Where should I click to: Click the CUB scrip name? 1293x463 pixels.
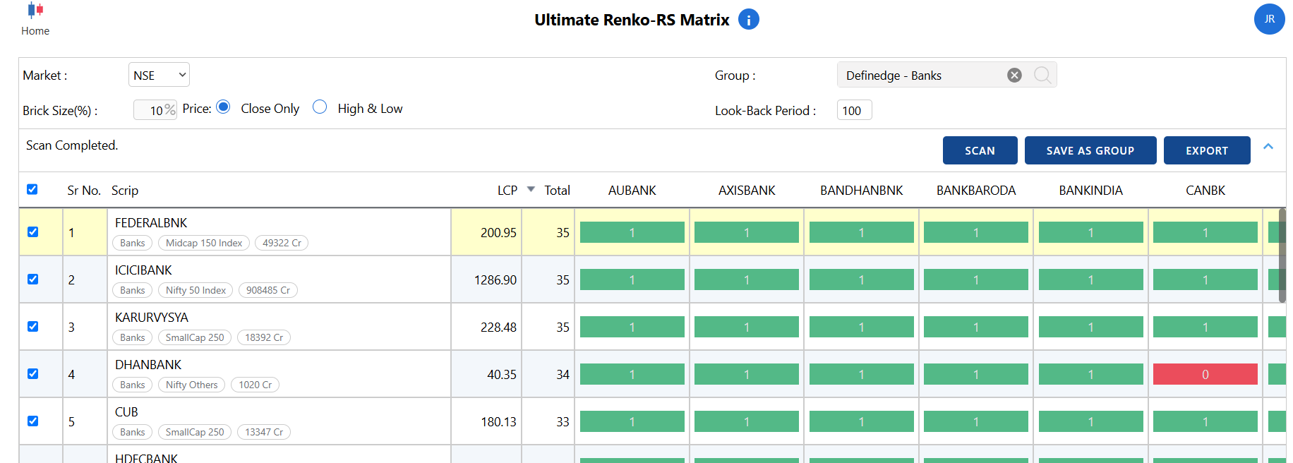(126, 412)
